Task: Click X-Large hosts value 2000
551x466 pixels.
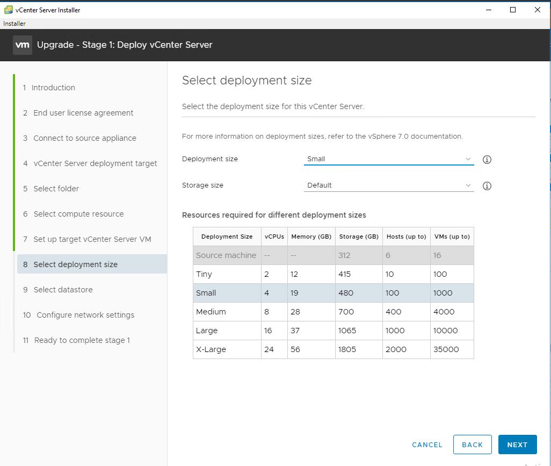Action: pos(396,349)
